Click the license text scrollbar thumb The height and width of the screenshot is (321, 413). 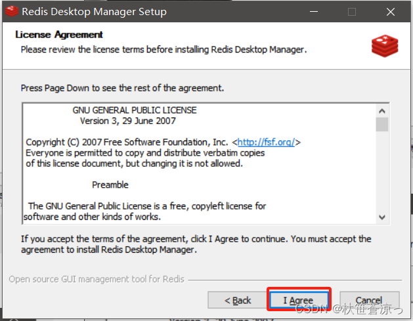(382, 124)
